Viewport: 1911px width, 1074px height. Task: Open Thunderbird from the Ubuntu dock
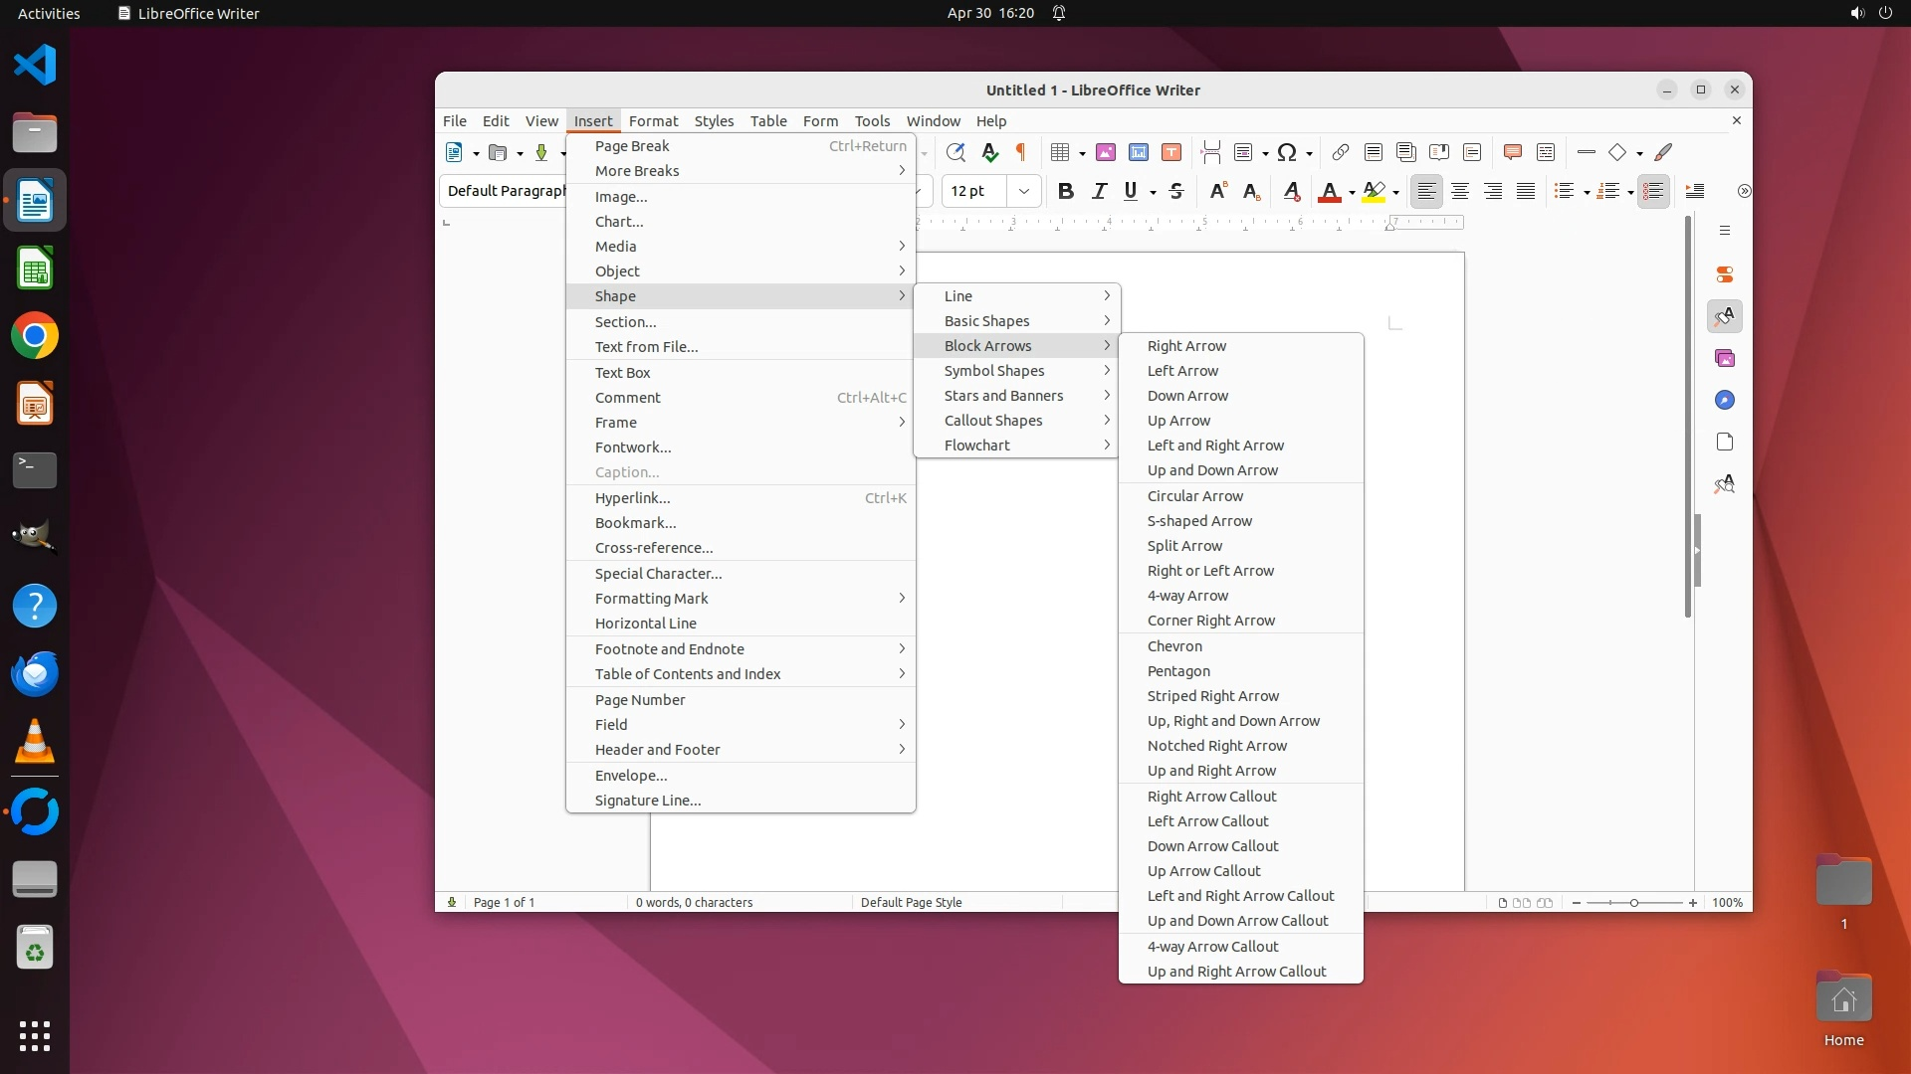click(35, 674)
